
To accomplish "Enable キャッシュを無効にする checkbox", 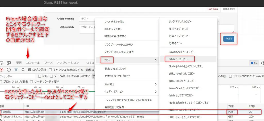I will click(x=50, y=70).
